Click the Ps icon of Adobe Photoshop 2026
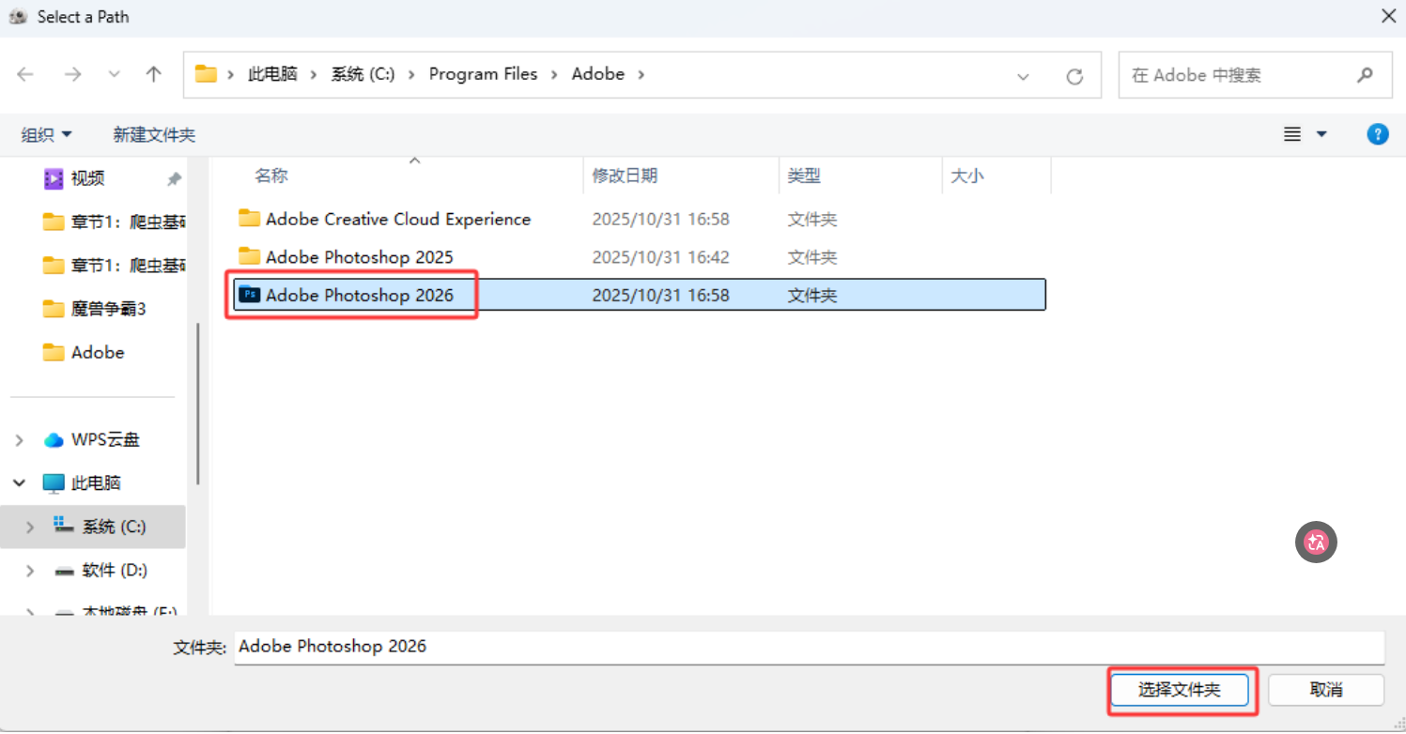Image resolution: width=1406 pixels, height=734 pixels. [x=249, y=295]
